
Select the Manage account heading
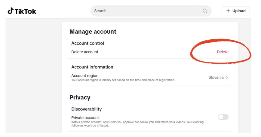[x=93, y=32]
